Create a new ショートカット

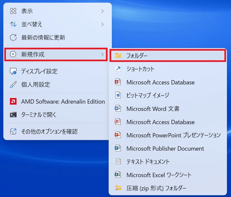pos(168,69)
